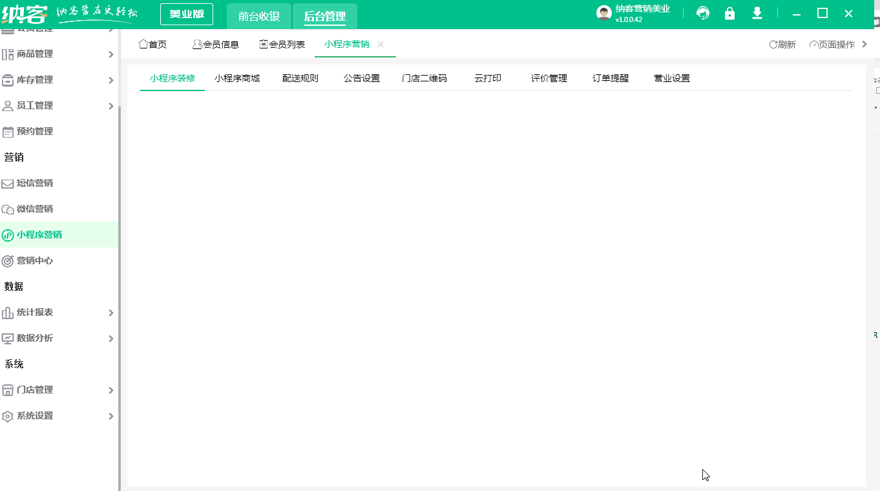Click the 刷新 refresh control
880x491 pixels.
coord(782,44)
